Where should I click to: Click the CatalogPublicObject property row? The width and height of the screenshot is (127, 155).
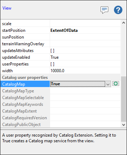[x=60, y=124]
